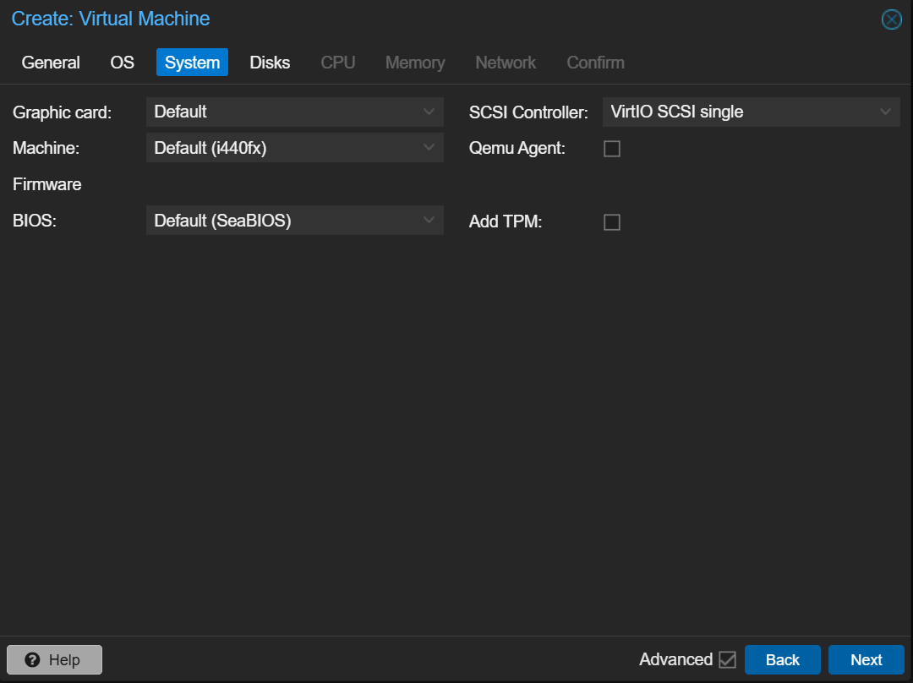
Task: Click the greyed-out Network tab
Action: pos(506,63)
